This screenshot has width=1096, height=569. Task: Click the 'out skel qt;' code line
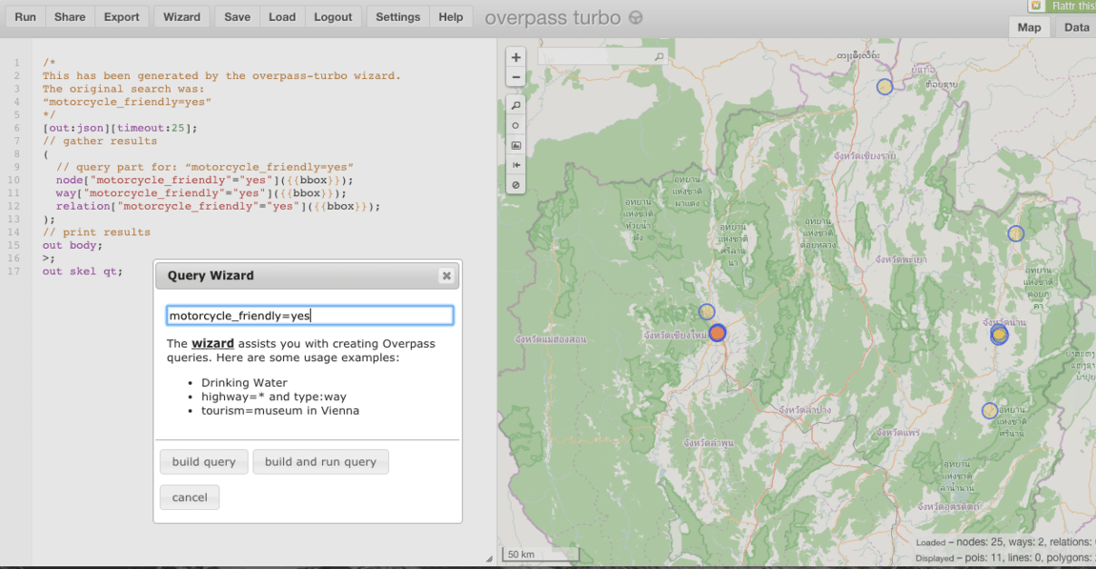(83, 272)
